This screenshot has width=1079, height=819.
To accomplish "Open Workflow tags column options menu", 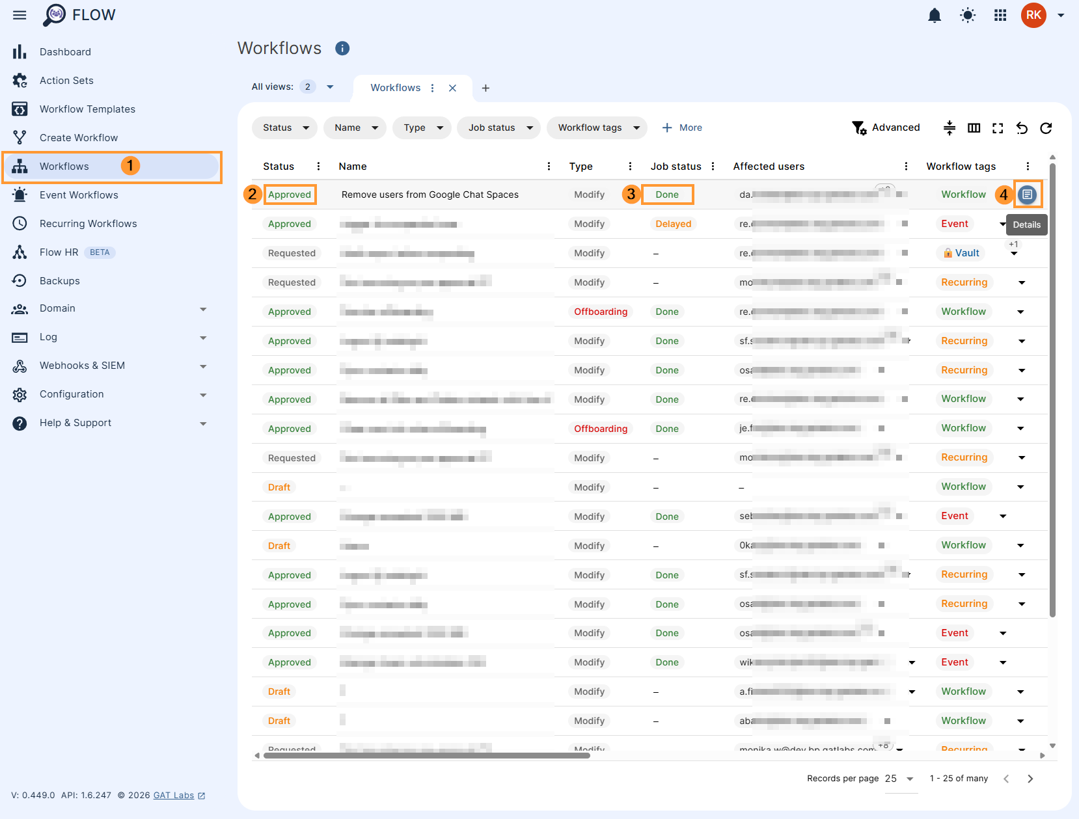I will click(x=1028, y=167).
